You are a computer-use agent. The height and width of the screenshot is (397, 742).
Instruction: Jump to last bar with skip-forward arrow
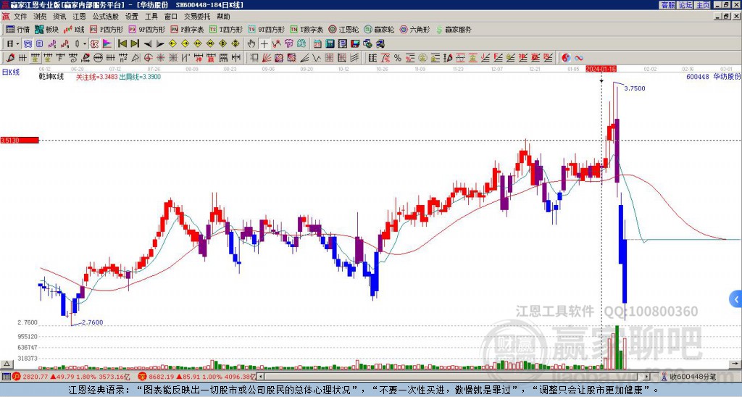(x=135, y=43)
